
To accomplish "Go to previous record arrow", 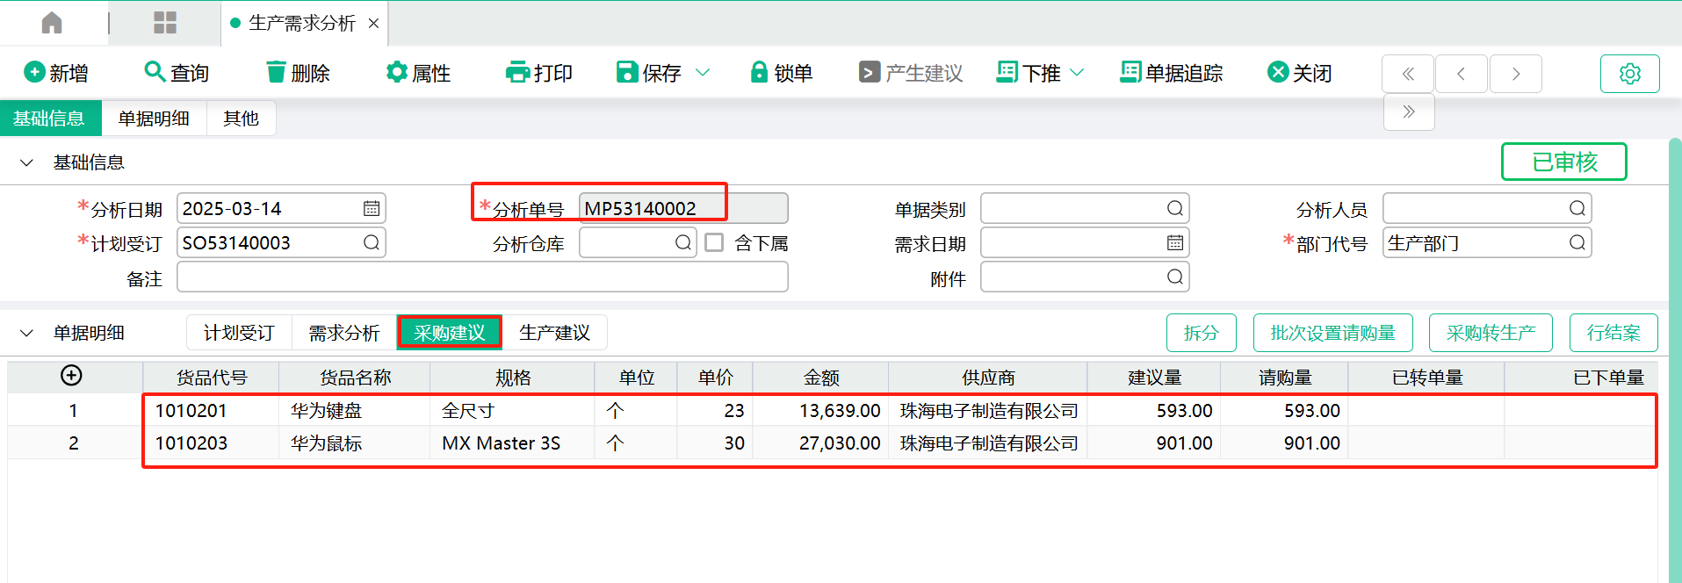I will coord(1462,74).
